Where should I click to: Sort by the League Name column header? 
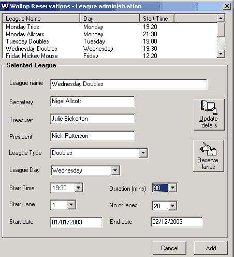(41, 18)
